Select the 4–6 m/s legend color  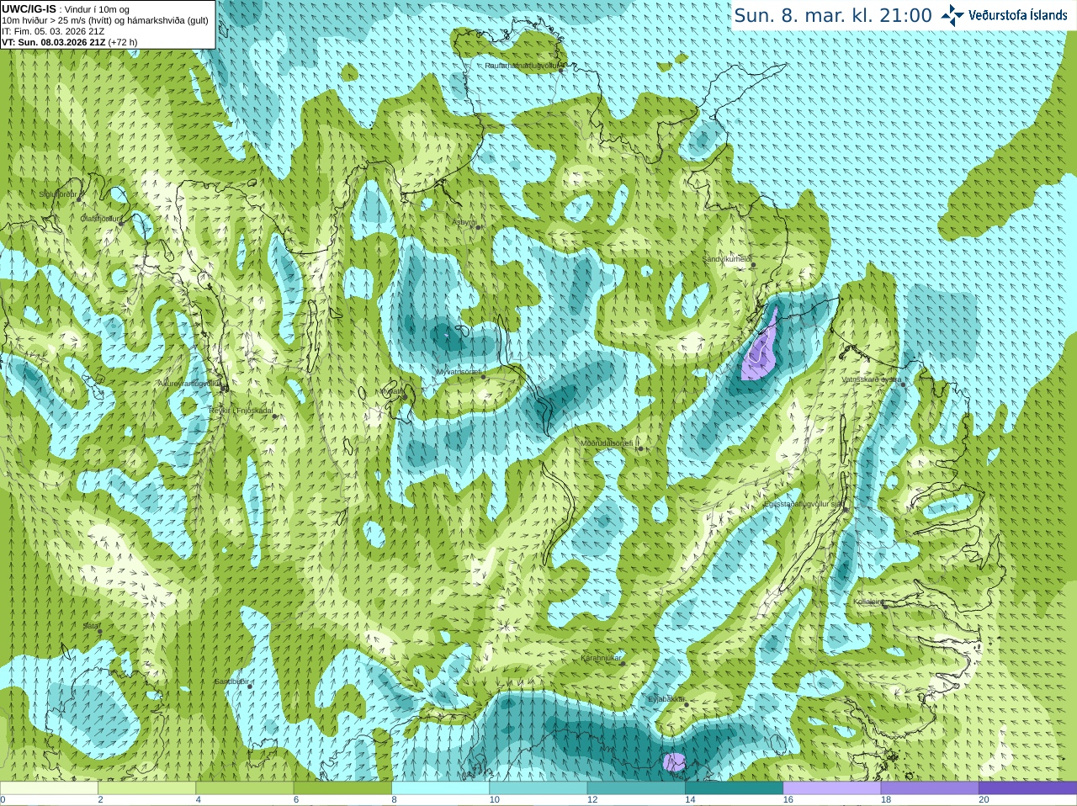245,787
